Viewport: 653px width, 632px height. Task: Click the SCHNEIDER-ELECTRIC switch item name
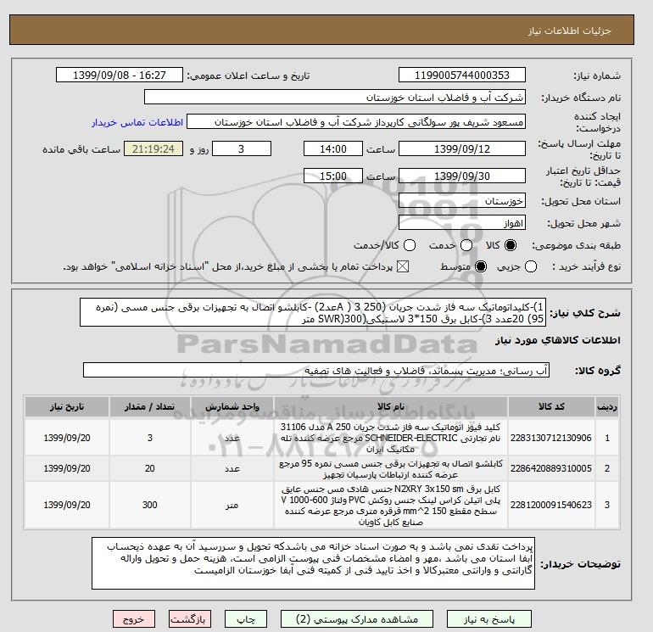pos(391,438)
